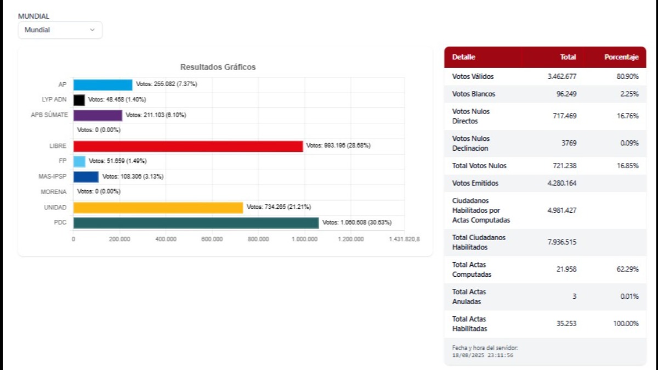
Task: Click the 100.00% percentage cell
Action: pyautogui.click(x=626, y=324)
